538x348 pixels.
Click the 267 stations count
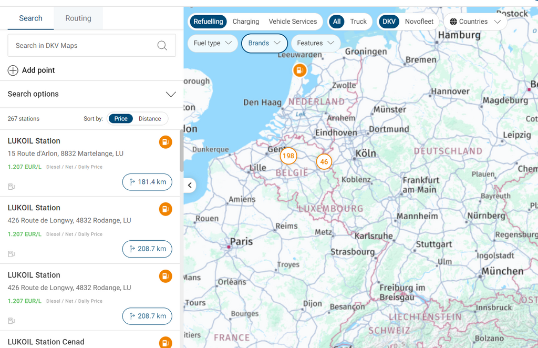click(23, 119)
